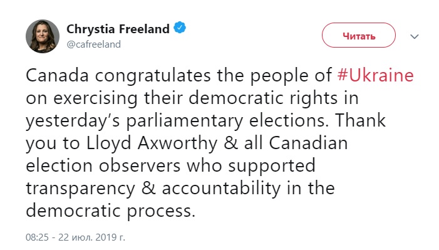Click the word congratulates in tweet
This screenshot has width=439, height=250.
tap(153, 76)
